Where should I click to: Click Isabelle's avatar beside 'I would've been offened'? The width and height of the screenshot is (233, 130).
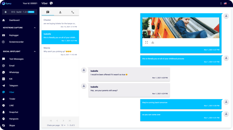[84, 70]
